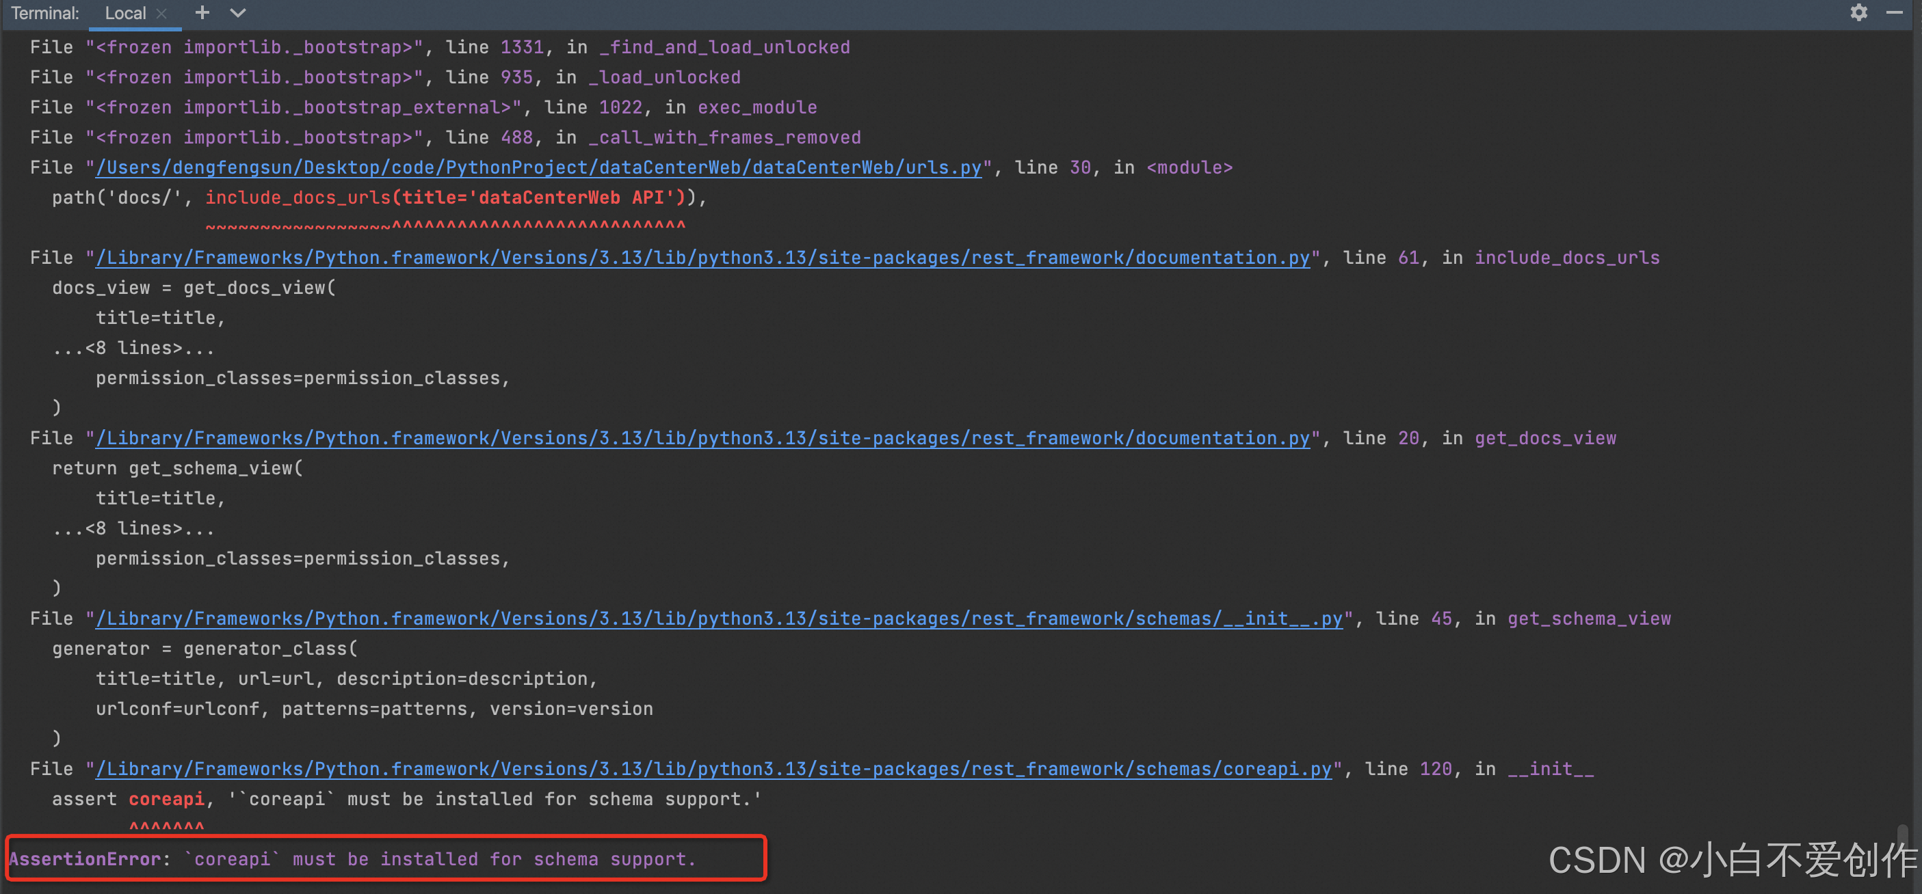Select the Local terminal tab

[124, 14]
